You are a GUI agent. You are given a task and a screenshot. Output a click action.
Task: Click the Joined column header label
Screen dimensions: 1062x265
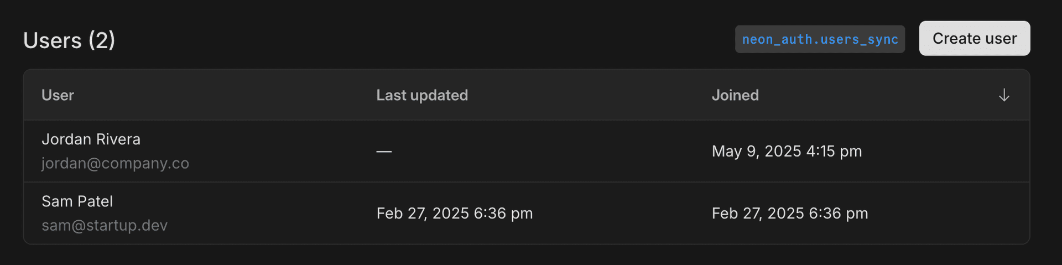pyautogui.click(x=735, y=95)
